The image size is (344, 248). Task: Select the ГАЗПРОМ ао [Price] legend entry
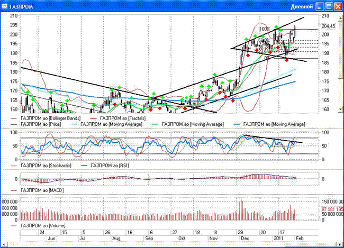click(36, 124)
